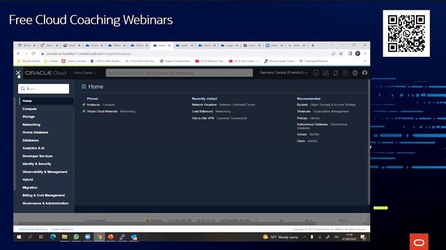This screenshot has width=446, height=250.
Task: Expand the bookmarks bar overflow chevron
Action: tap(365, 61)
